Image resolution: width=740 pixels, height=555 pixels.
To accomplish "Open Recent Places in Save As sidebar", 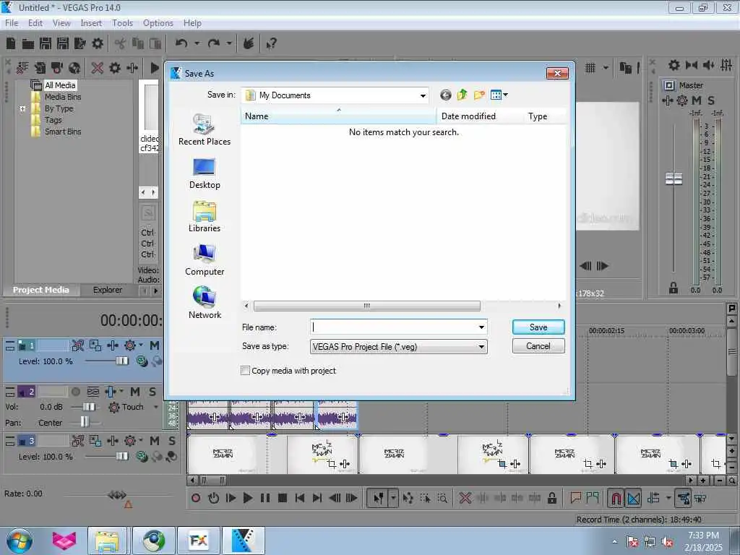I will tap(205, 130).
